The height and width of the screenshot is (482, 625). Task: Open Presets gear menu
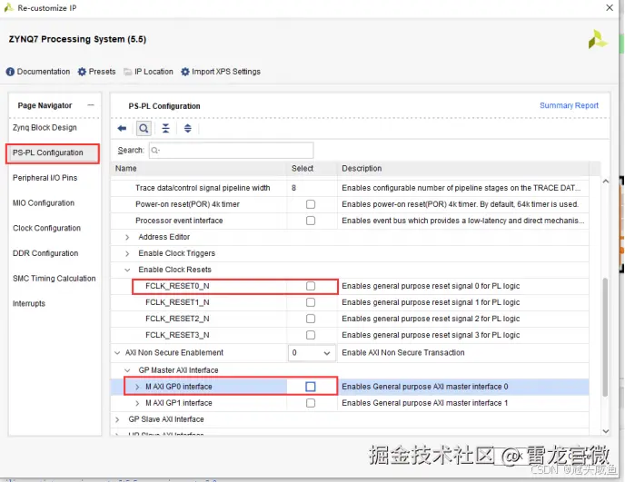point(97,72)
